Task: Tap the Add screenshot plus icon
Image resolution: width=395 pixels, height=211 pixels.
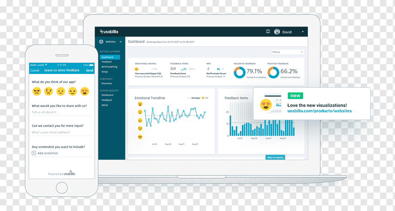Action: 34,153
